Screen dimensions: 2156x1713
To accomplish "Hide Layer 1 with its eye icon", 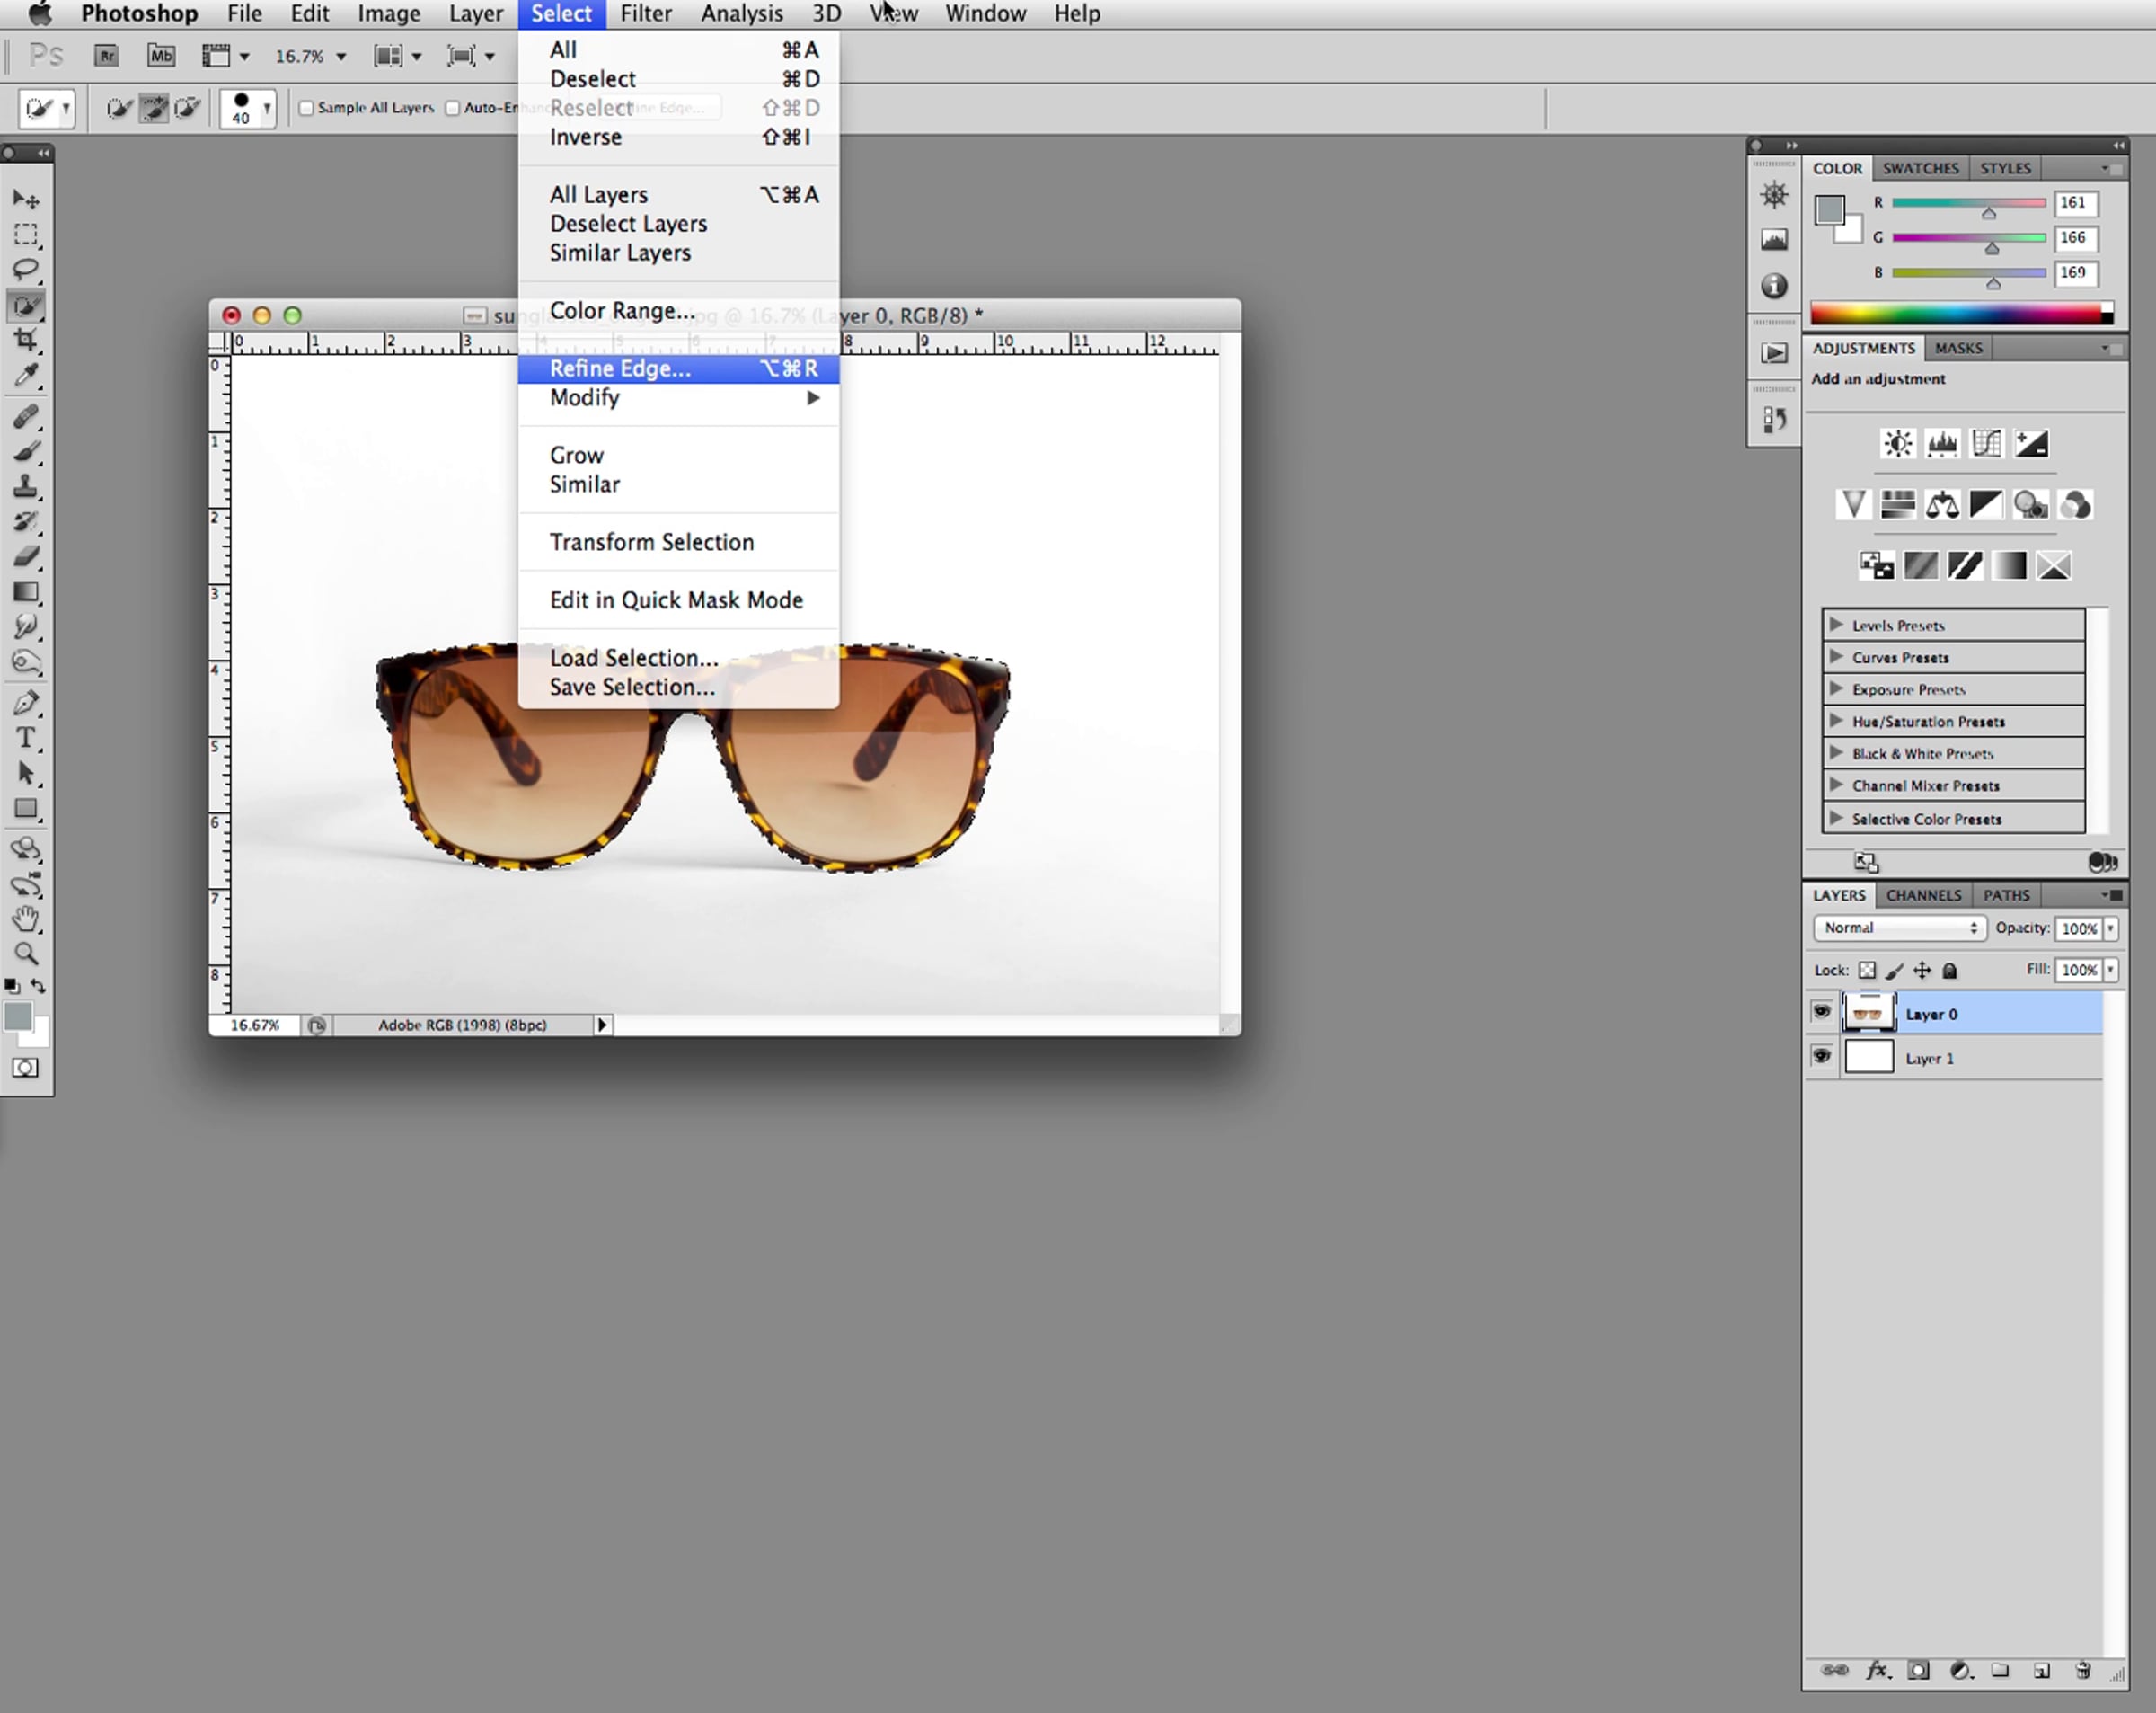I will click(x=1822, y=1056).
